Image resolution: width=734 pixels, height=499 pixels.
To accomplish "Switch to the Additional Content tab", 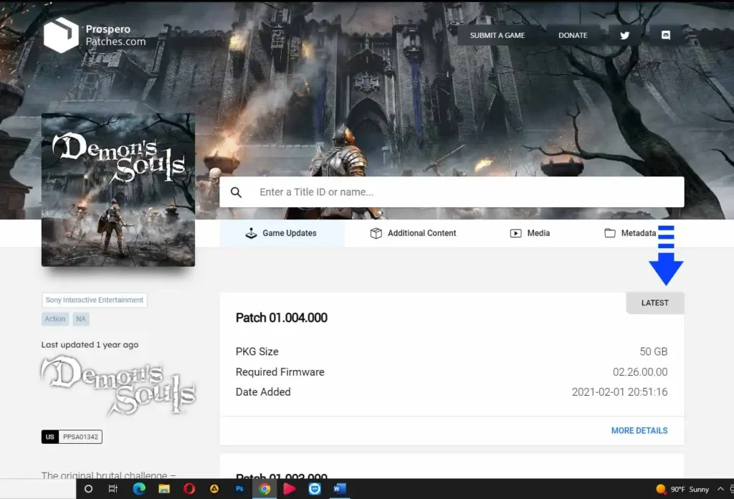I will [413, 233].
